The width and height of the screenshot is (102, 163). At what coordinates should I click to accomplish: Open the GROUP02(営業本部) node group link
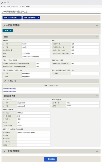tap(9, 92)
